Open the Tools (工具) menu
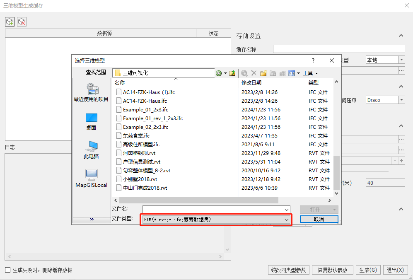The height and width of the screenshot is (280, 413). tap(310, 73)
